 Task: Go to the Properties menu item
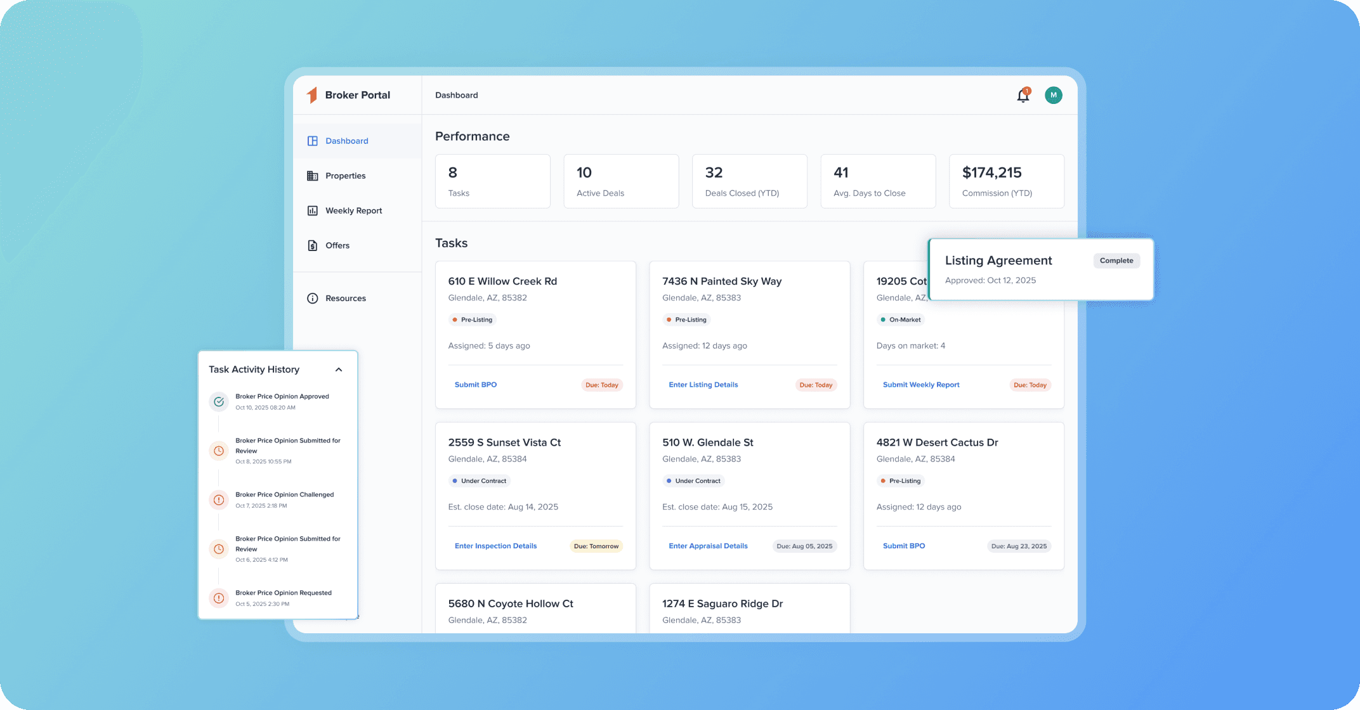pos(345,176)
